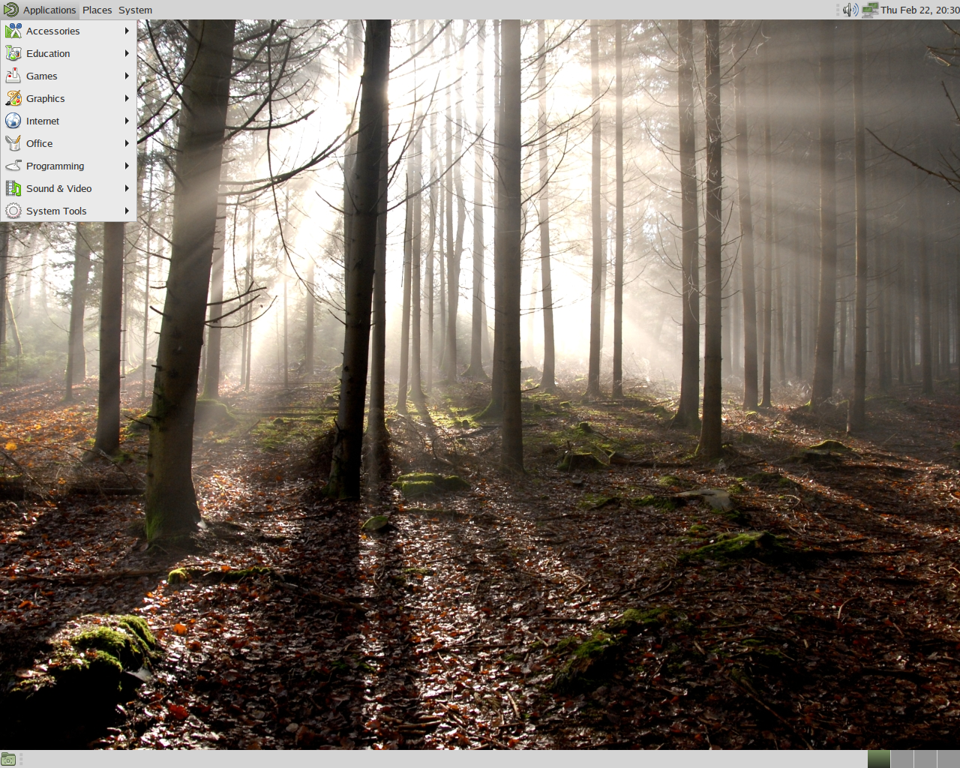Expand the Sound & Video category
Image resolution: width=960 pixels, height=768 pixels.
[x=68, y=188]
